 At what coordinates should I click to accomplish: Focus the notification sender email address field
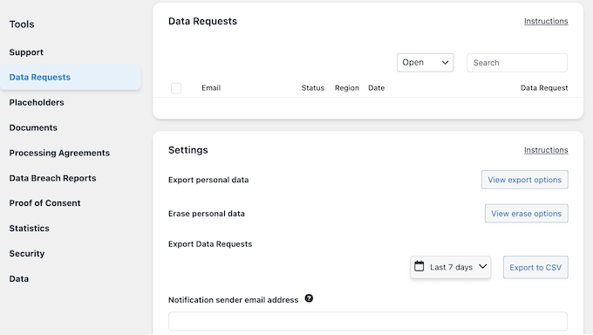(x=368, y=321)
